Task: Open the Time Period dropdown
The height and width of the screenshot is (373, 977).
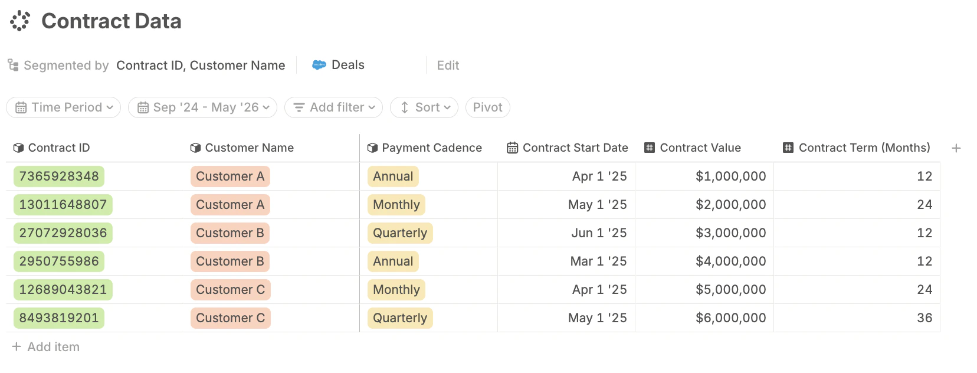Action: [x=63, y=107]
